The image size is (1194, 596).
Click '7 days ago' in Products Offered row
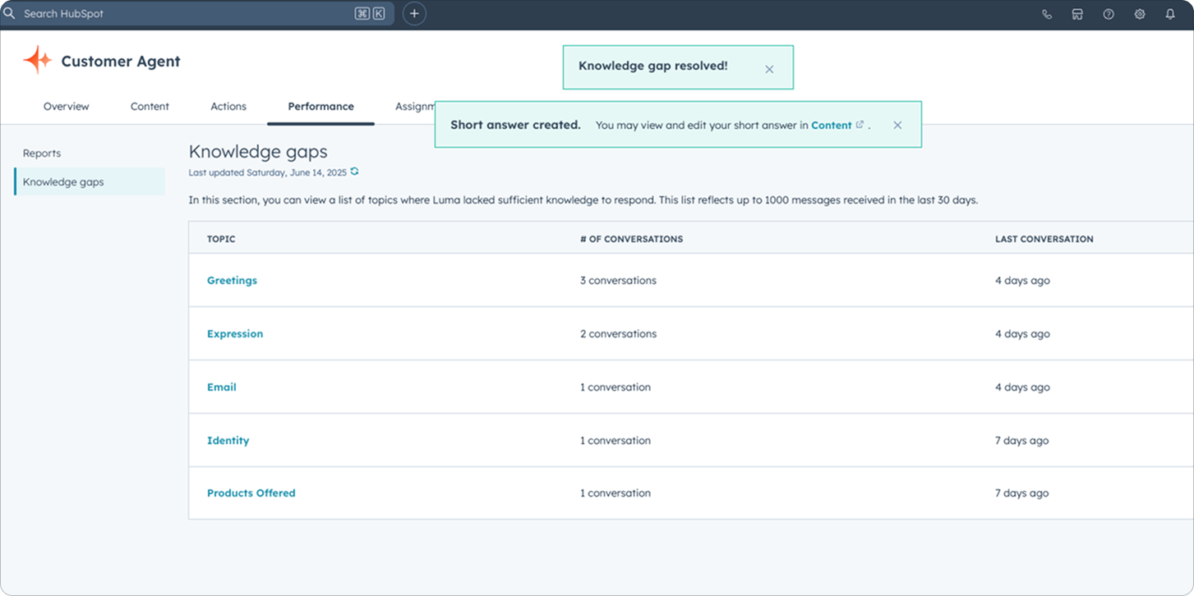coord(1021,493)
